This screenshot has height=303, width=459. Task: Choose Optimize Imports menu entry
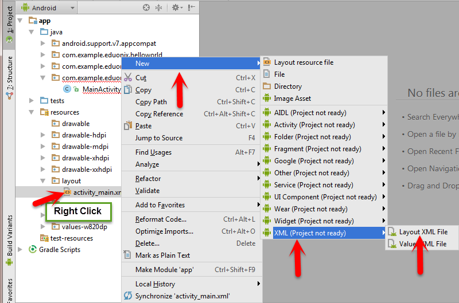[191, 231]
